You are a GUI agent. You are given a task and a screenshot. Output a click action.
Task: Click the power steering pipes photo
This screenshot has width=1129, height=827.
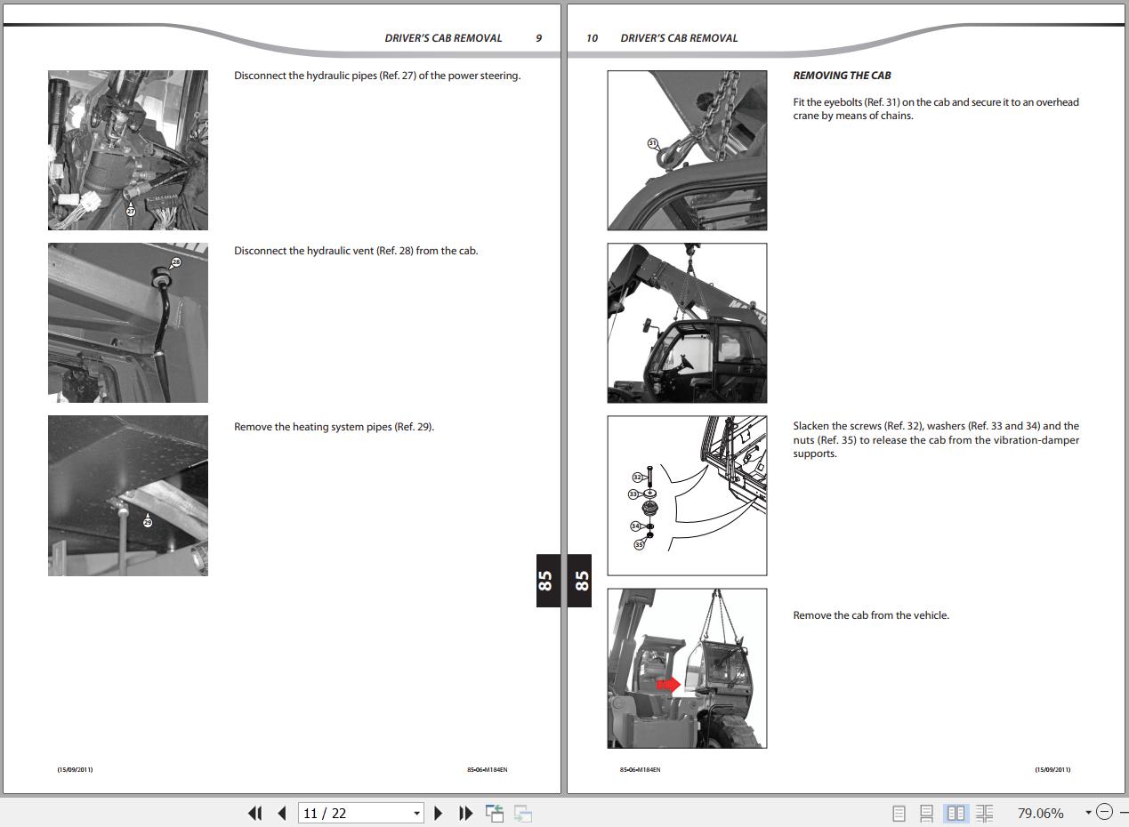pos(128,150)
